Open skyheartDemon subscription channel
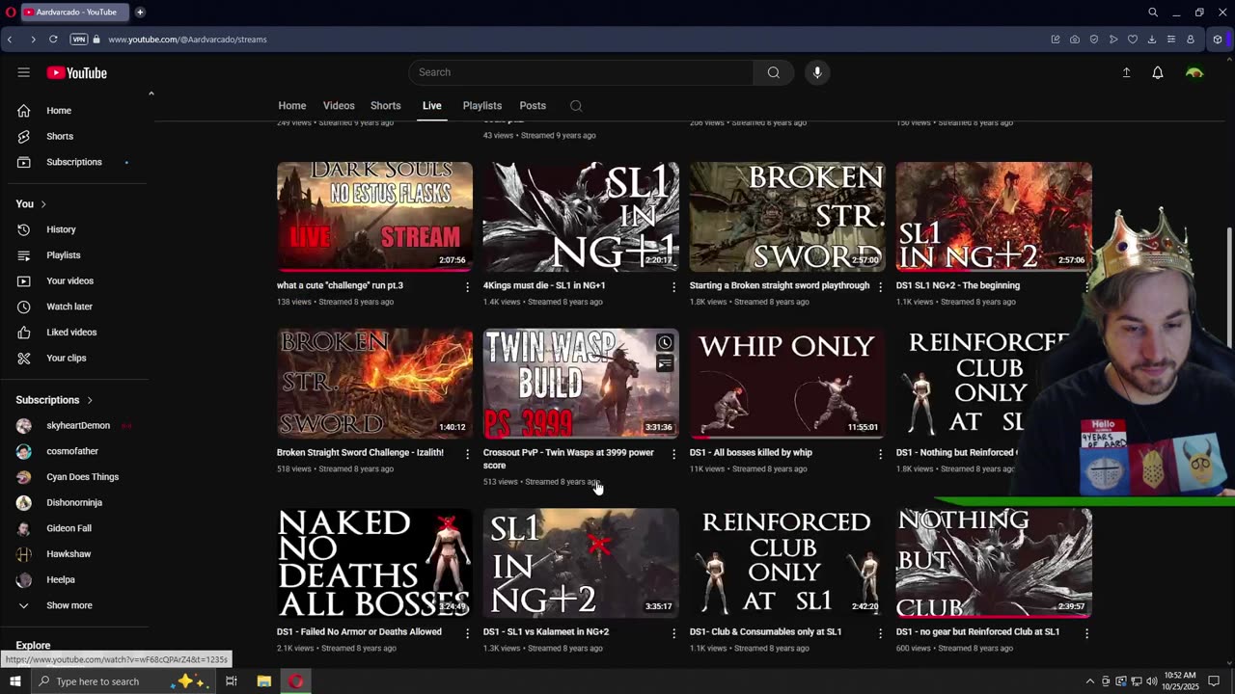 (x=77, y=425)
